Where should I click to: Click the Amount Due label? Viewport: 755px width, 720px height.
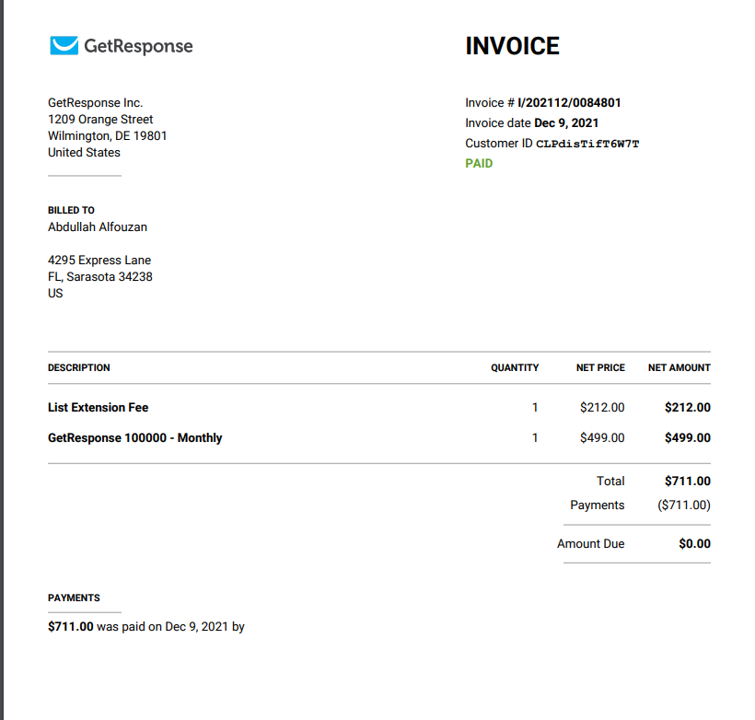point(591,544)
